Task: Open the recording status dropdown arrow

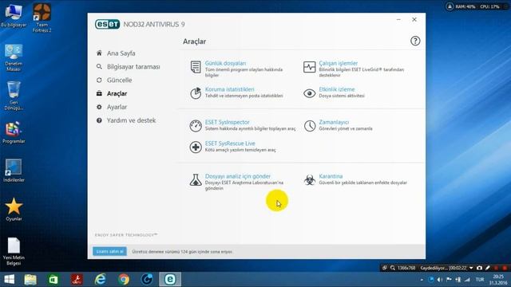Action: pyautogui.click(x=471, y=268)
